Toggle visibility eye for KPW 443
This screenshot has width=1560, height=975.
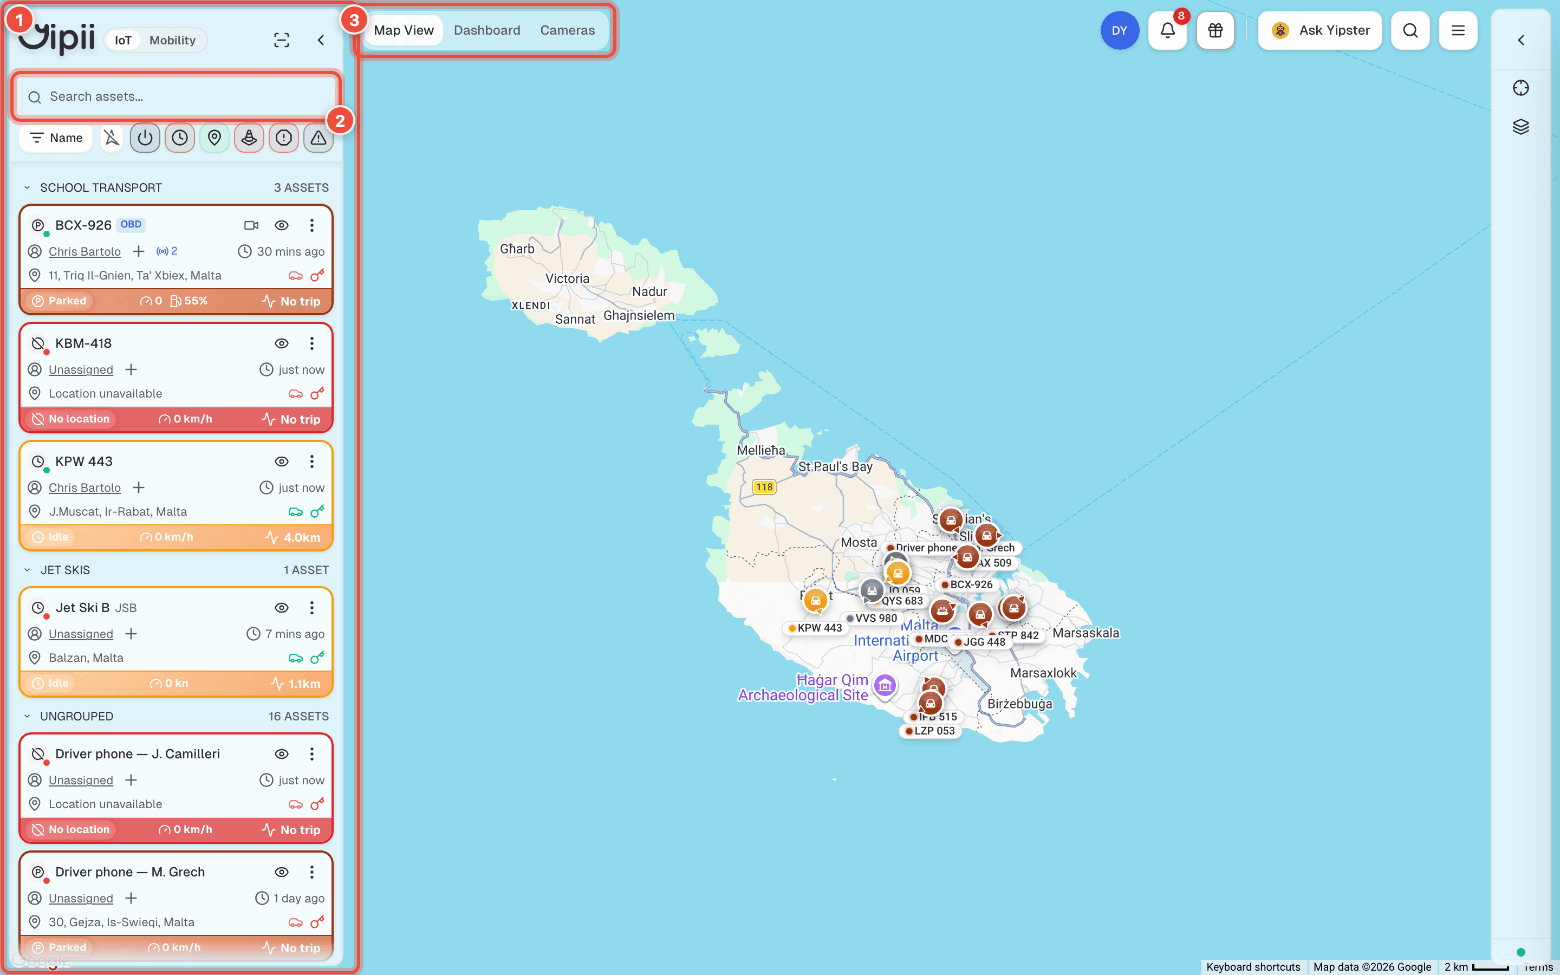[x=282, y=461]
